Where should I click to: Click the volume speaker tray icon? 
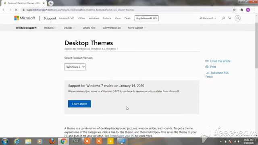click(x=239, y=141)
